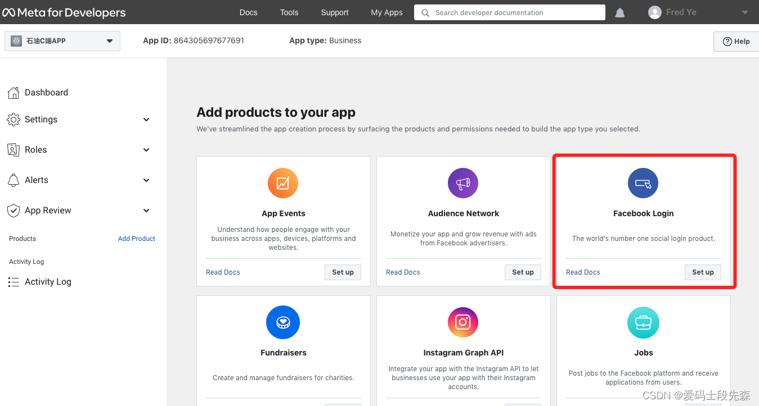Click the Help button
Viewport: 759px width, 406px height.
click(736, 42)
